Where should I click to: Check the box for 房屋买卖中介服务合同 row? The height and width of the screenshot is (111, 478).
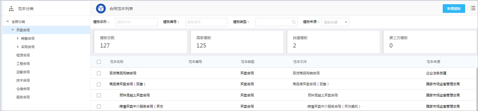(99, 107)
